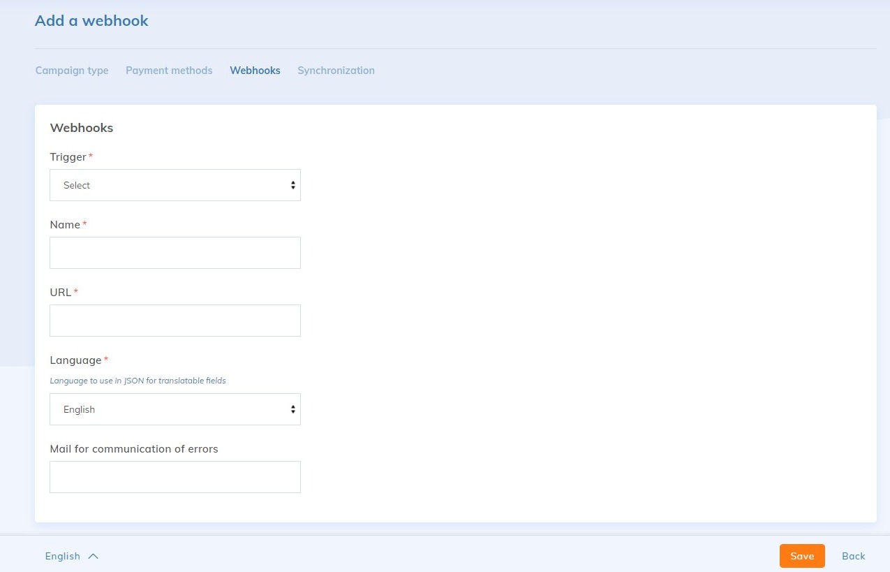
Task: Click the Name input field
Action: 175,252
